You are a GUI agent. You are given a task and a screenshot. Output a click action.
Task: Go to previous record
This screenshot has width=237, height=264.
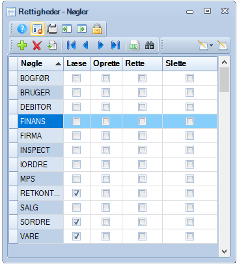(x=86, y=45)
